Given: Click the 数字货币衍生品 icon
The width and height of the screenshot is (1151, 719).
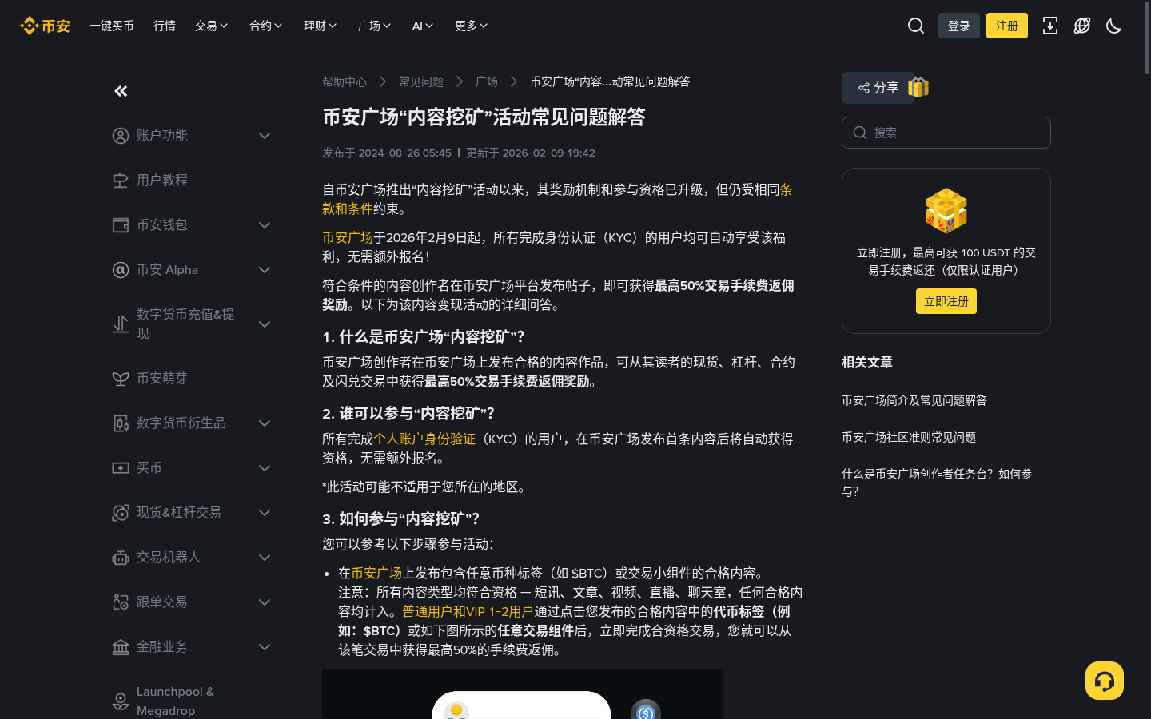Looking at the screenshot, I should (121, 423).
